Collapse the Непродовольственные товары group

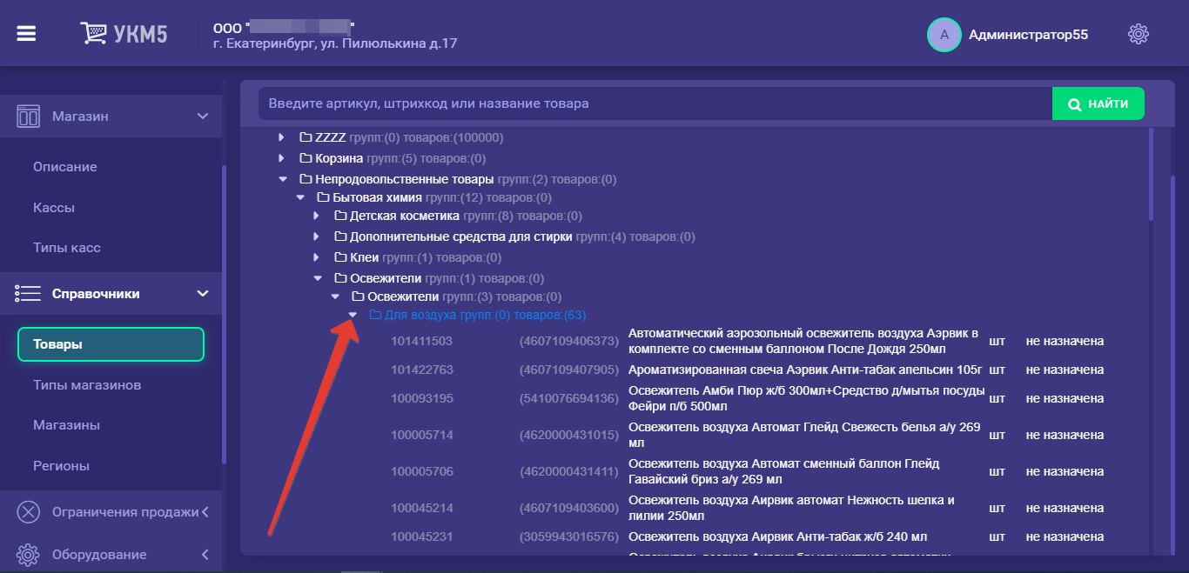click(x=283, y=179)
